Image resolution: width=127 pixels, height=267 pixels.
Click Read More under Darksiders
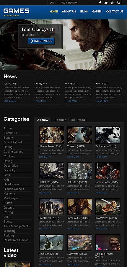[x=101, y=157]
